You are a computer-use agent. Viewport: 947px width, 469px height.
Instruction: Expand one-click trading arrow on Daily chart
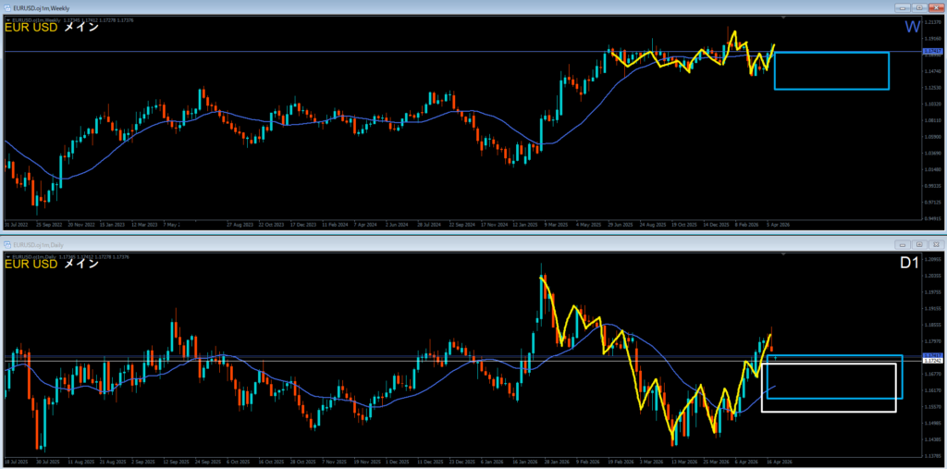pyautogui.click(x=7, y=255)
